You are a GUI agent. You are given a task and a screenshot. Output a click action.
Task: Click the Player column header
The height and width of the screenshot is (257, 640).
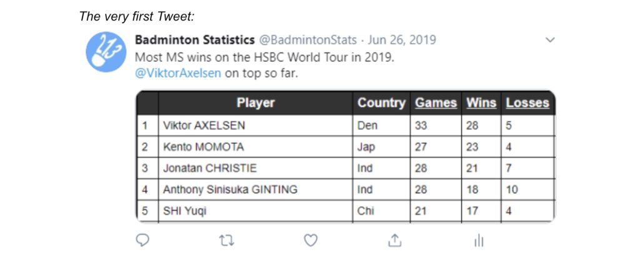tap(256, 103)
